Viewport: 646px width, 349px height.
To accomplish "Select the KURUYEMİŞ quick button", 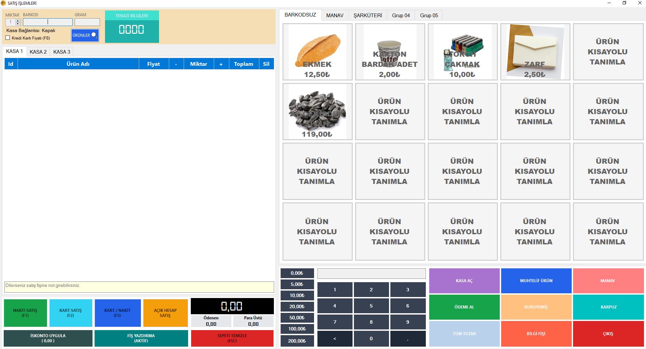I will [536, 307].
